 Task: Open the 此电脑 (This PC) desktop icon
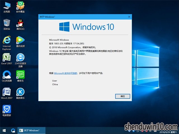pyautogui.click(x=7, y=7)
